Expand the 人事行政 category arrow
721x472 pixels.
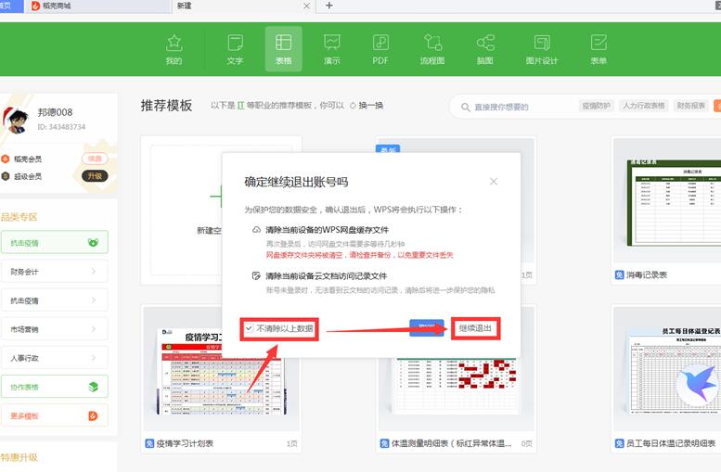(94, 358)
